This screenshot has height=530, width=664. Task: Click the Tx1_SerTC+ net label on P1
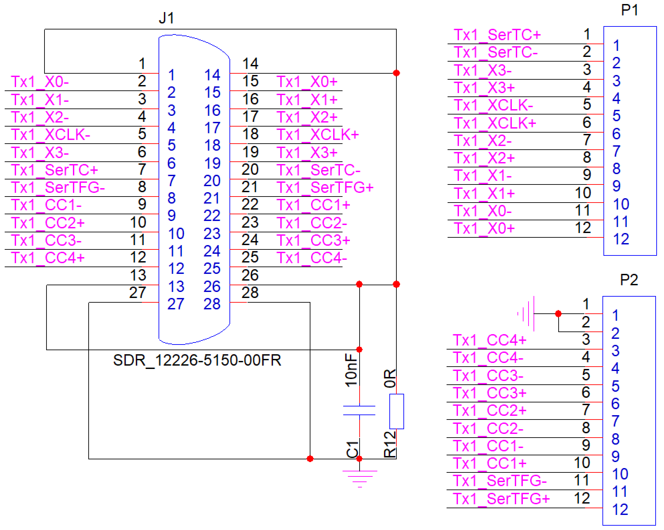[497, 35]
